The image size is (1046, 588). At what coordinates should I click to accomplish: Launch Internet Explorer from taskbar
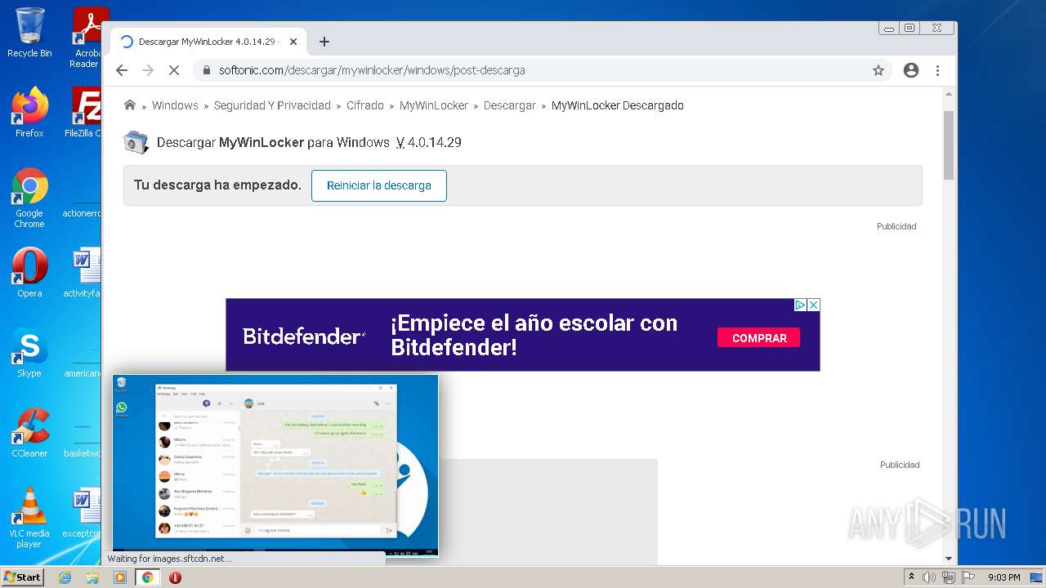click(65, 577)
